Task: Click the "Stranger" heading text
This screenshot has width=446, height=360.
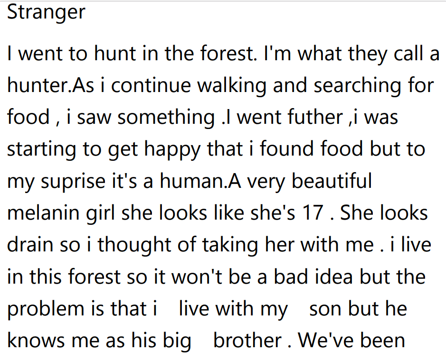Action: pos(46,12)
